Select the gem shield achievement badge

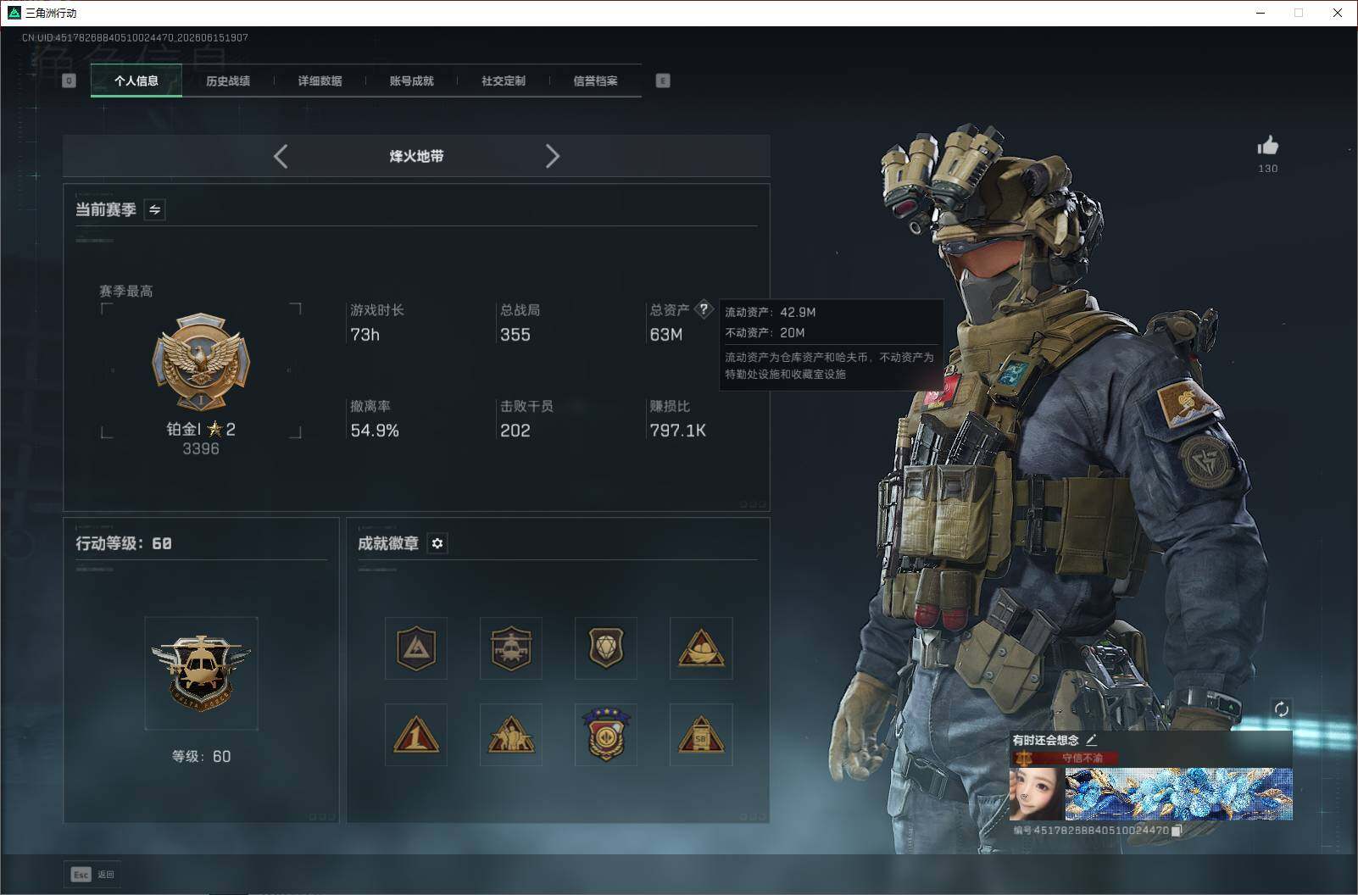pyautogui.click(x=606, y=648)
